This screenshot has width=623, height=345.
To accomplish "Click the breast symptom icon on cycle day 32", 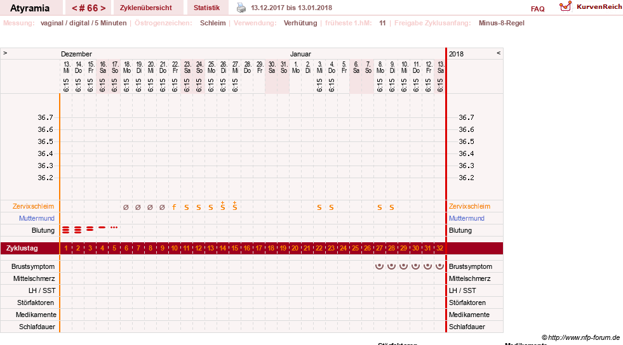I will (440, 266).
